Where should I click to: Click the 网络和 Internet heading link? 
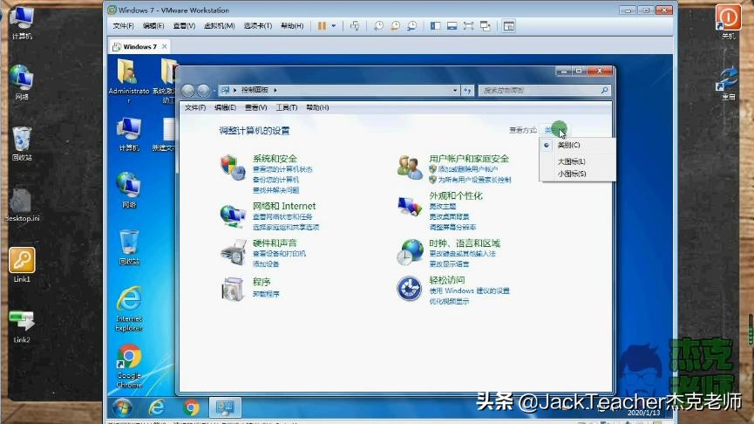284,206
